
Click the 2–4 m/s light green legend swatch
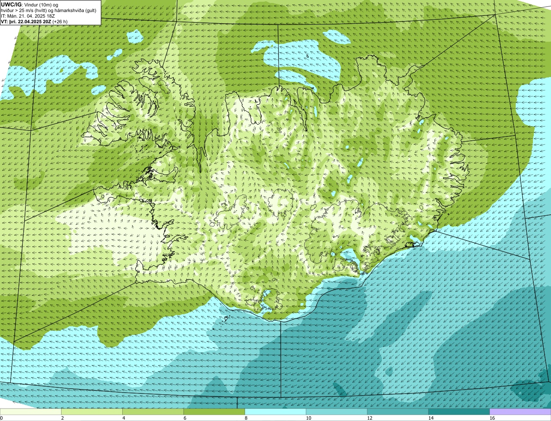pyautogui.click(x=92, y=412)
